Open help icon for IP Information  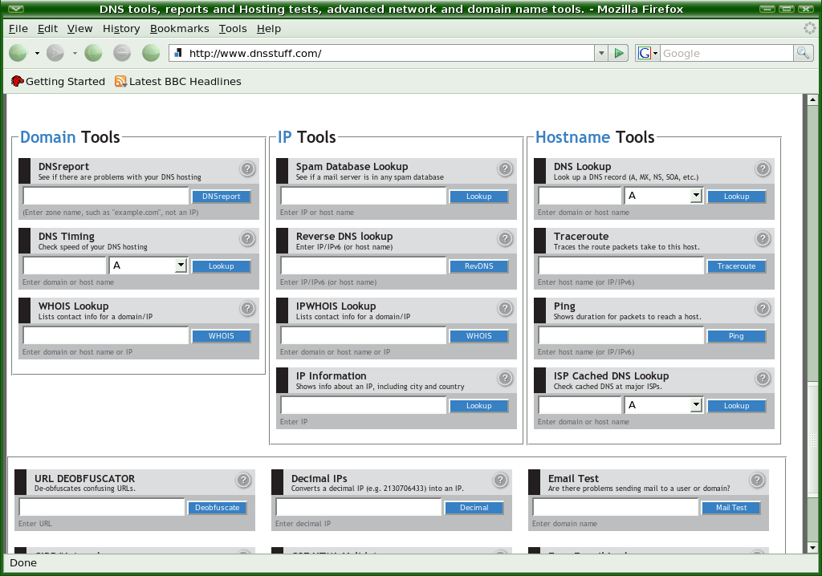pos(505,378)
